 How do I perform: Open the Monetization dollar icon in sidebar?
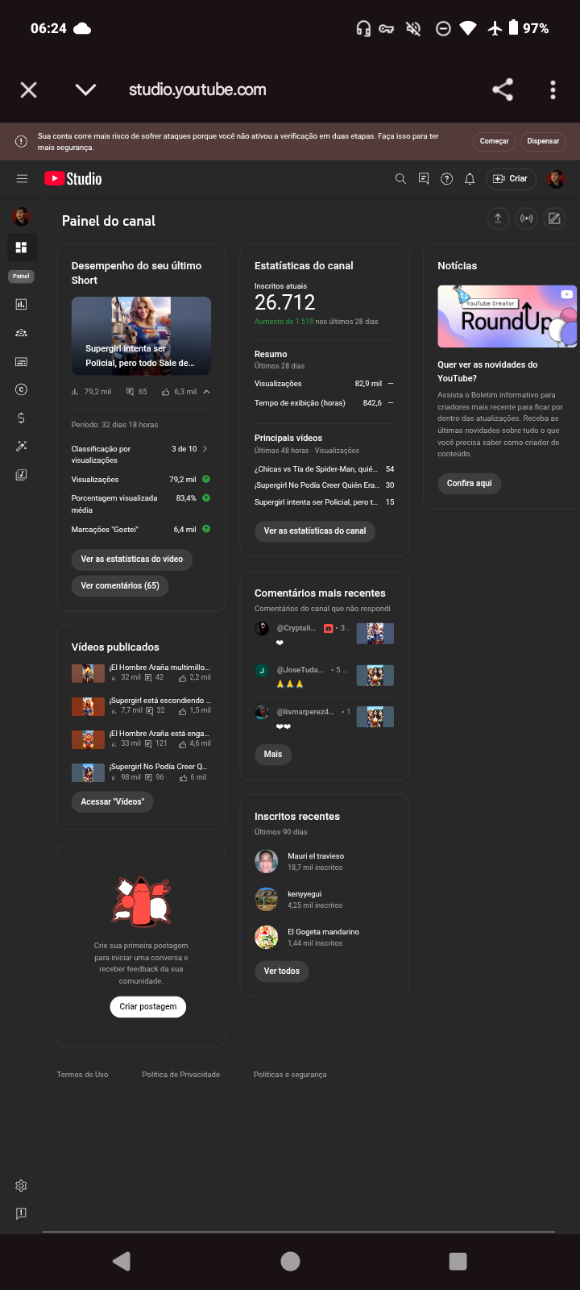[x=21, y=418]
